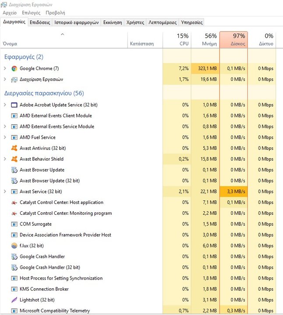This screenshot has width=283, height=315.
Task: Click the Google Chrome icon in the list
Action: coord(14,69)
